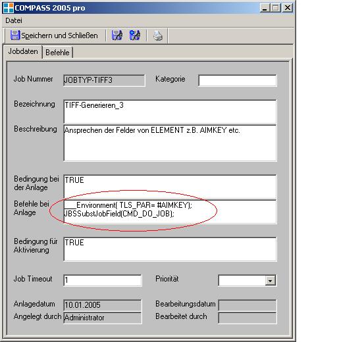Screen dimensions: 337x342
Task: Click the Bezeichnung text field
Action: tap(170, 112)
